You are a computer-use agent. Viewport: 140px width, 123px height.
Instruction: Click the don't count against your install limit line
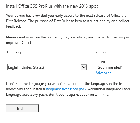[x=57, y=94]
